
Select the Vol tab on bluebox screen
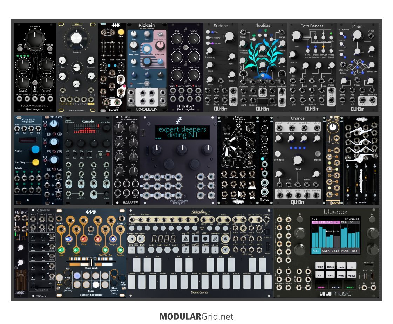[316, 251]
